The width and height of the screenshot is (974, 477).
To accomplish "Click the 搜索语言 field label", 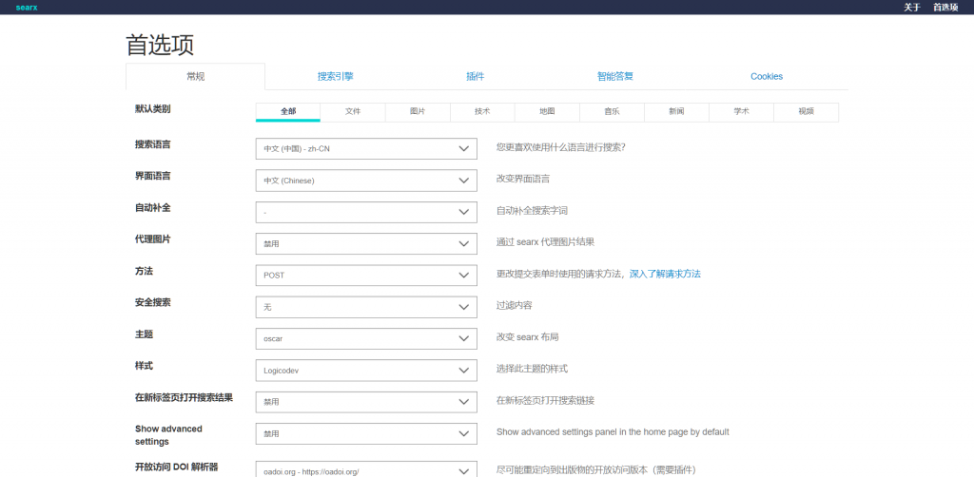I will [x=153, y=143].
